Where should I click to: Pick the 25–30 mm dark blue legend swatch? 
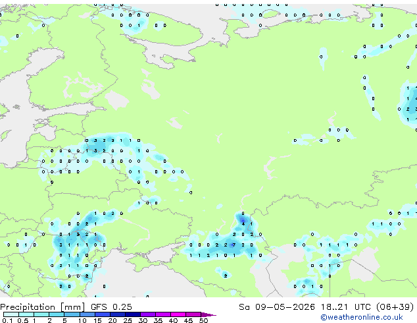133,314
